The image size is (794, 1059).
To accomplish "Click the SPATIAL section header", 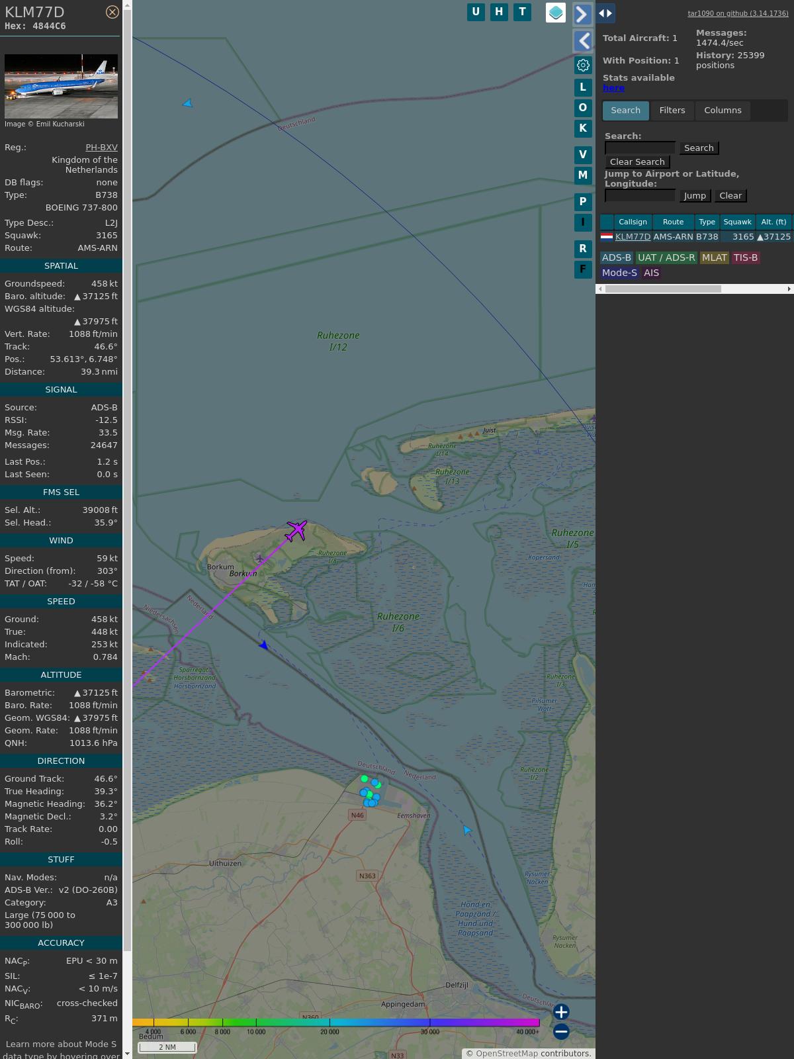I will coord(61,266).
